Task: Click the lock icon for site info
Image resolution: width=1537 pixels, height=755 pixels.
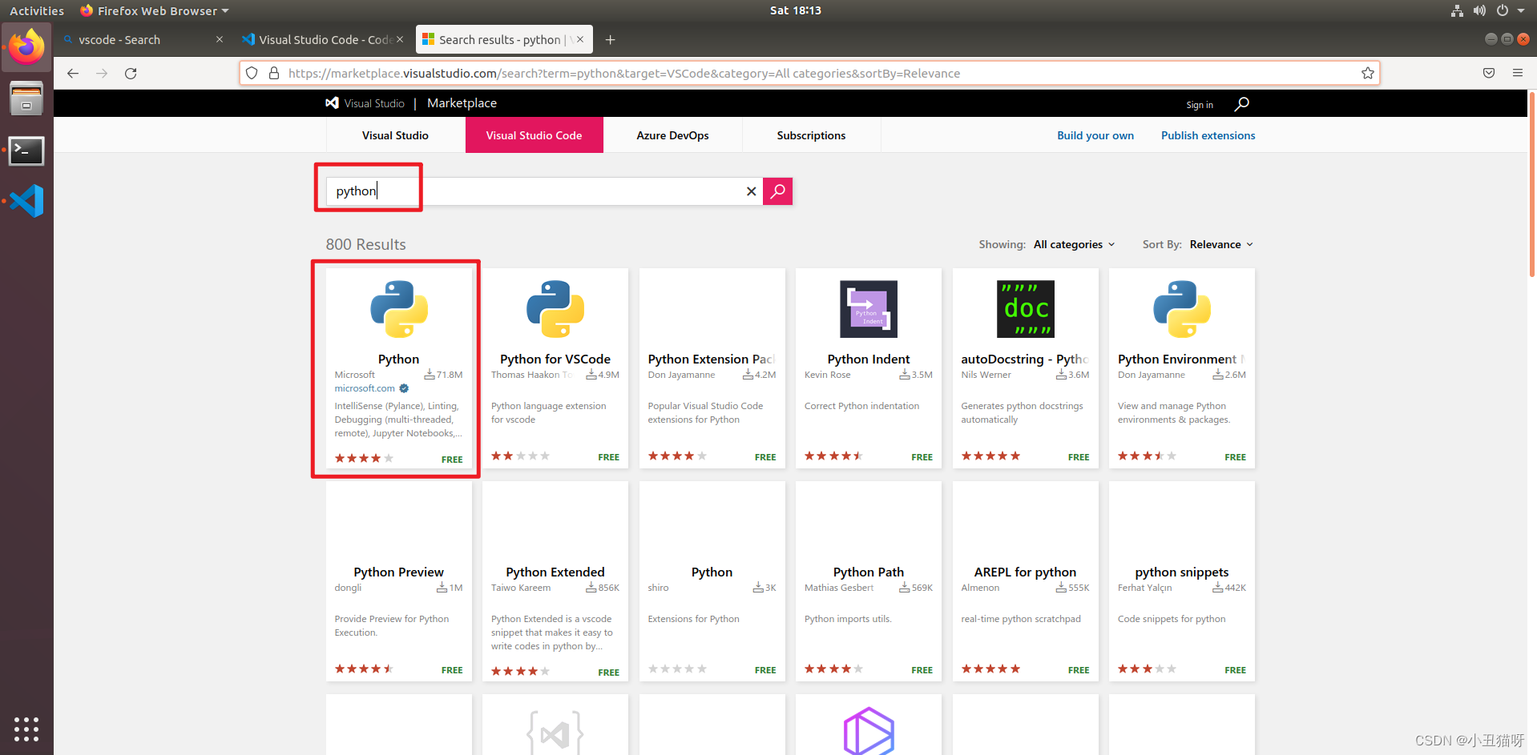Action: (274, 73)
